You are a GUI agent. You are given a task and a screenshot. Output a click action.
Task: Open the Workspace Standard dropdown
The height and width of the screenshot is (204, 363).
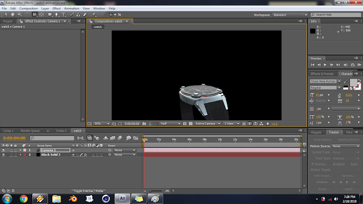[x=290, y=15]
